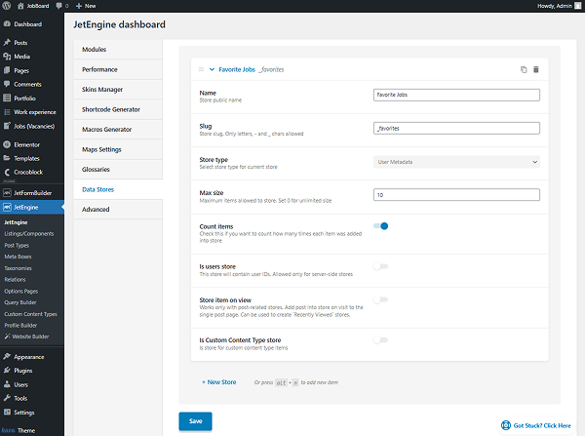Viewport: 585px width, 436px height.
Task: Open the Macros Generator tab
Action: pos(118,129)
